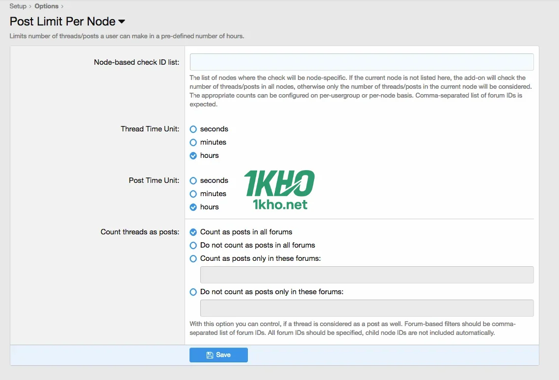Select seconds for Thread Time Unit

[x=193, y=129]
